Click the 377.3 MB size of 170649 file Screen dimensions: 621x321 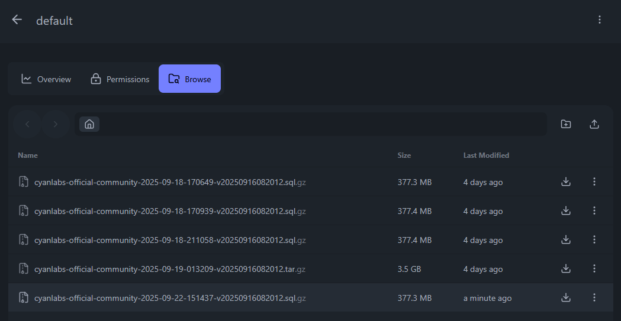(x=414, y=182)
